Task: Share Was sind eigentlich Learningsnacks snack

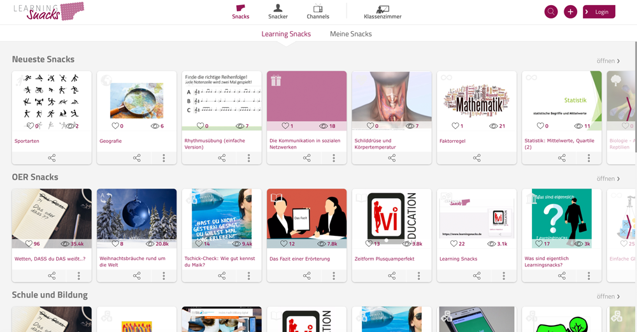Action: (562, 276)
